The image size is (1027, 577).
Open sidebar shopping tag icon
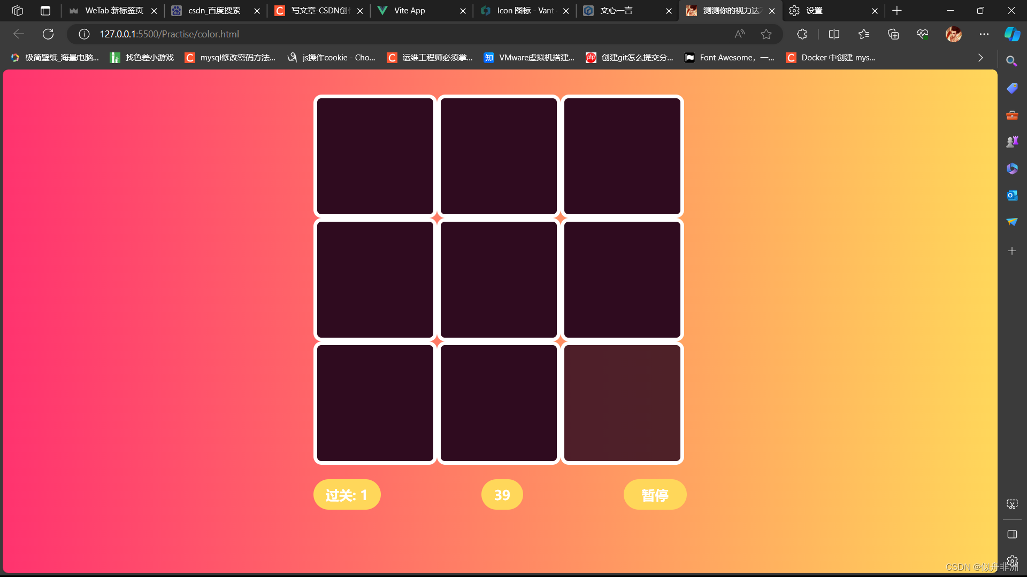(x=1011, y=88)
